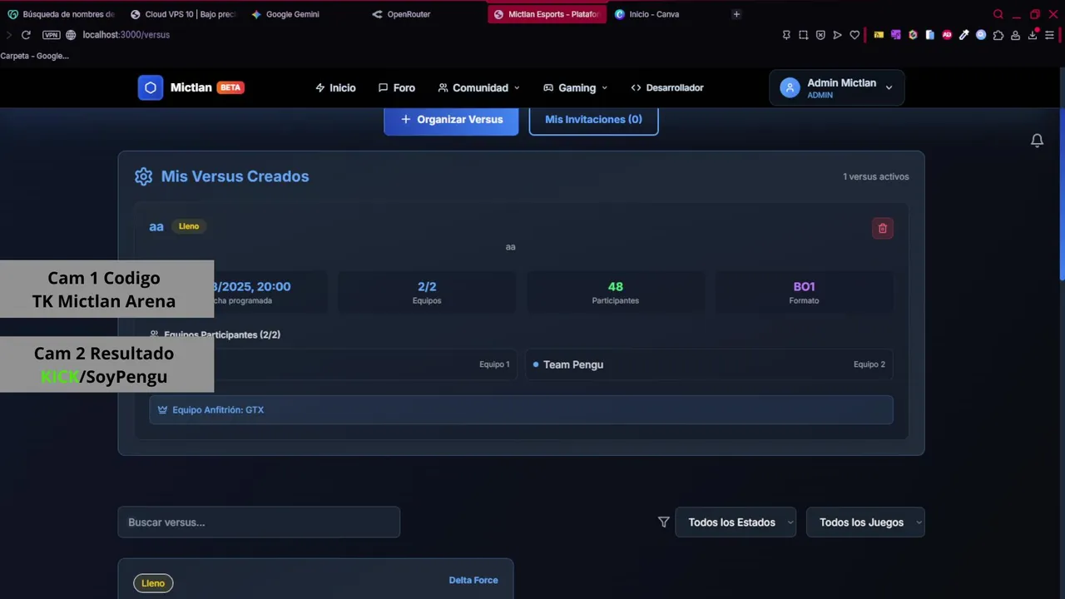Click the yellow extension icon

879,35
